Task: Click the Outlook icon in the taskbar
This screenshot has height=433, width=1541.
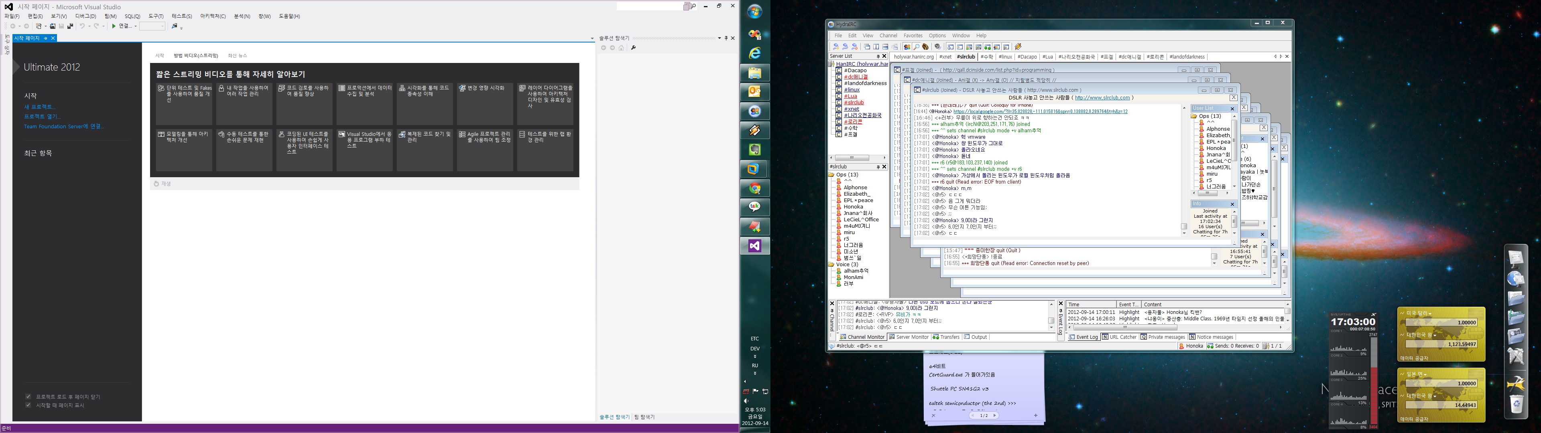Action: point(755,92)
